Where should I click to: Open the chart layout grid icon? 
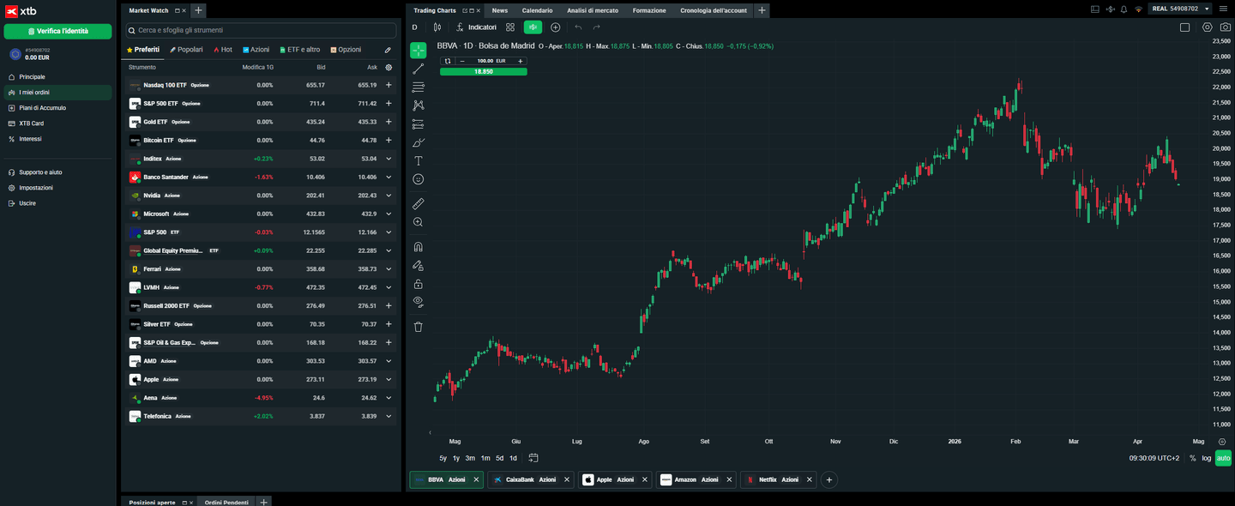pyautogui.click(x=510, y=27)
